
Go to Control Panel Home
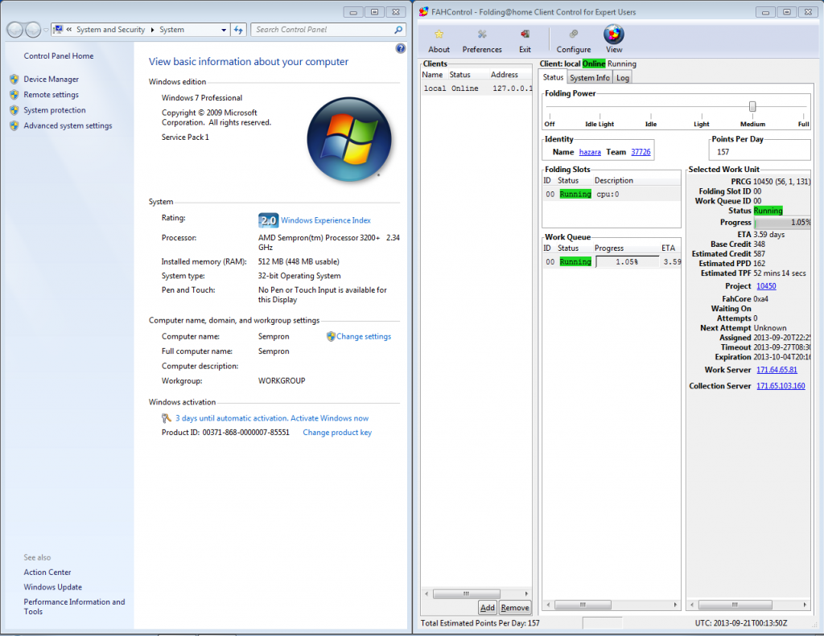point(58,56)
